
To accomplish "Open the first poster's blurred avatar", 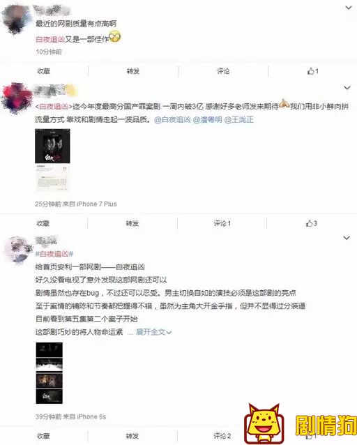I will click(17, 20).
